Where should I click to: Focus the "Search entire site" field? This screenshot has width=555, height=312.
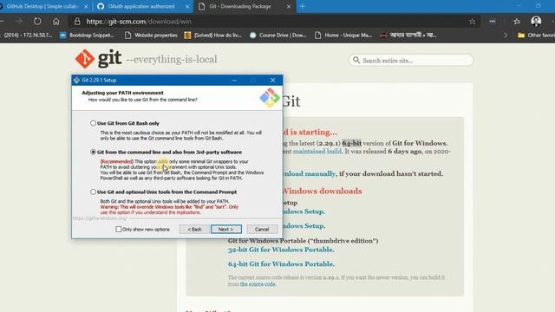click(411, 60)
